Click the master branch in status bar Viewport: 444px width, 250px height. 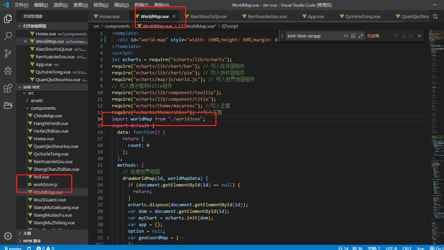tap(13, 248)
